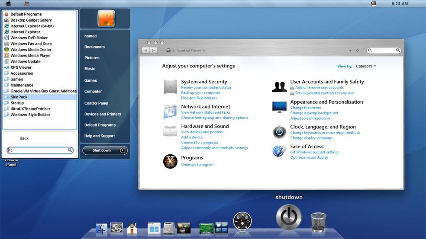Viewport: 426px width, 239px height.
Task: Click the Finder icon in the dock
Action: [x=102, y=229]
